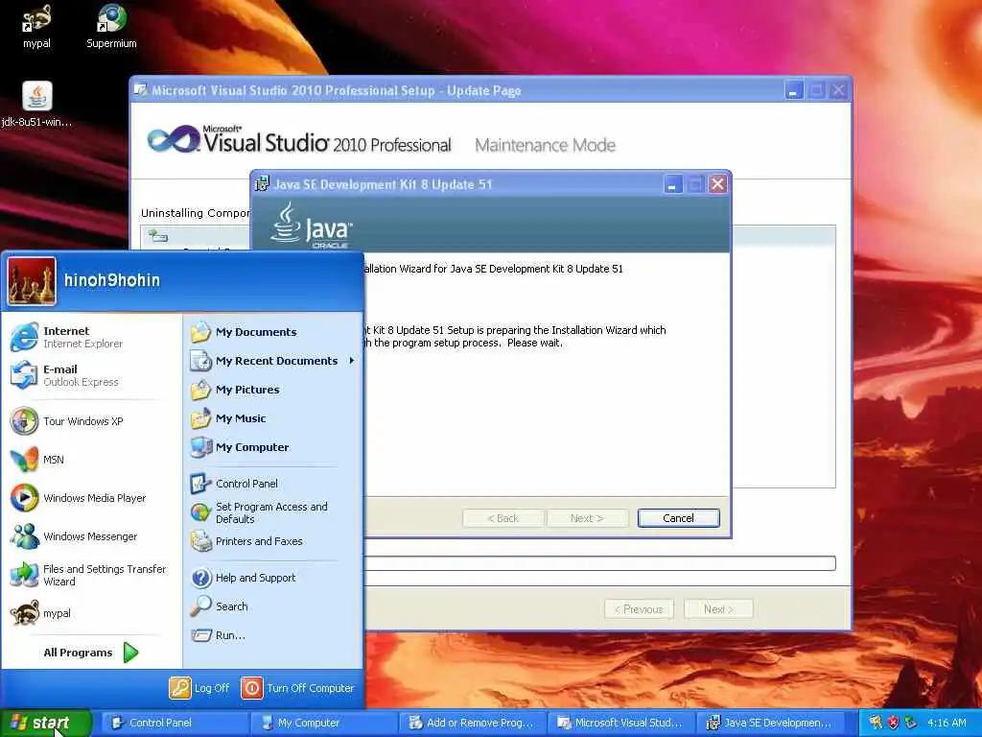
Task: Switch to Java SE Development taskbar item
Action: (x=770, y=723)
